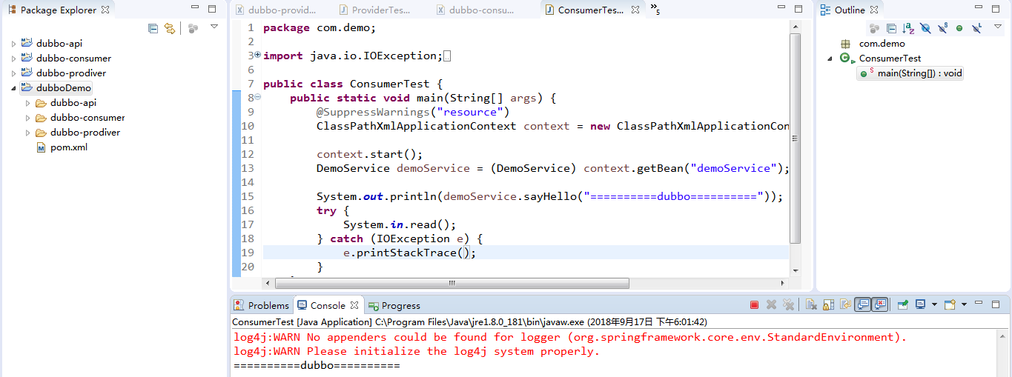Expand dubbo-prodiver folder under dubboDemo

coord(28,133)
